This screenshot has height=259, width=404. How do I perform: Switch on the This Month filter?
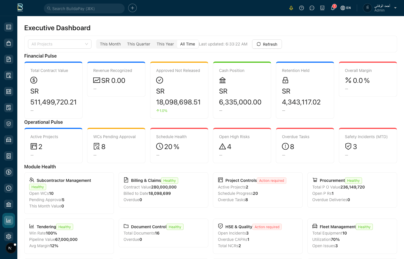pos(110,44)
